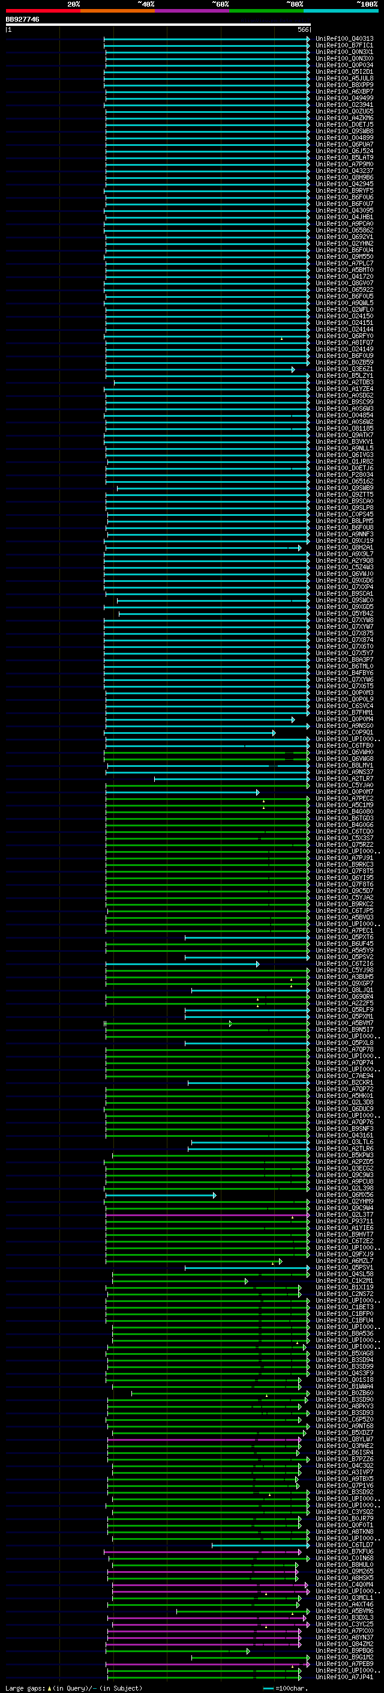
Task: Select the query name BB927746
Action: pos(22,20)
